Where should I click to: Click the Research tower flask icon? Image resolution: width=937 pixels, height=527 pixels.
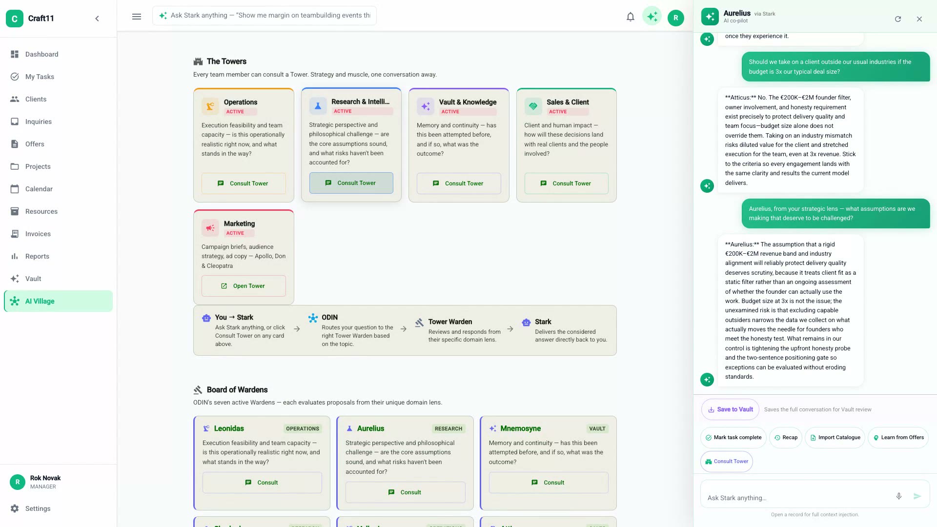tap(318, 105)
